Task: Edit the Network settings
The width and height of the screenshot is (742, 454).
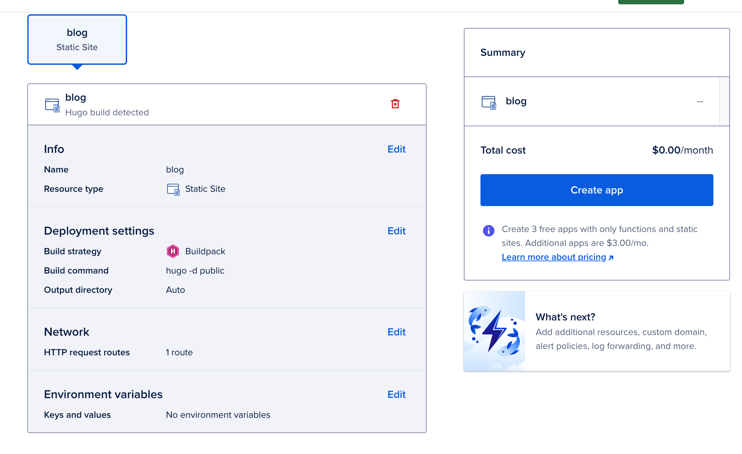Action: pos(396,332)
